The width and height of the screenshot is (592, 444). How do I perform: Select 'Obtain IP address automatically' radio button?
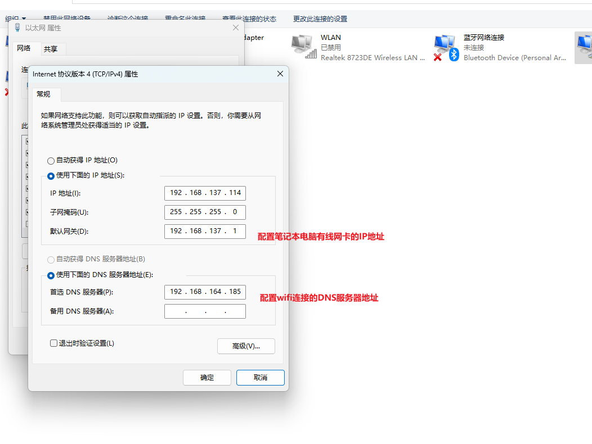pyautogui.click(x=51, y=161)
